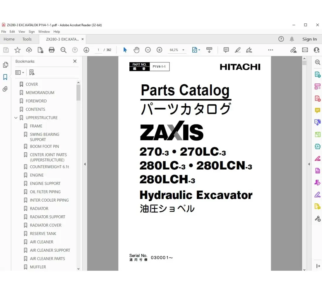Add a sticky note comment
This screenshot has height=293, width=322.
tap(226, 50)
